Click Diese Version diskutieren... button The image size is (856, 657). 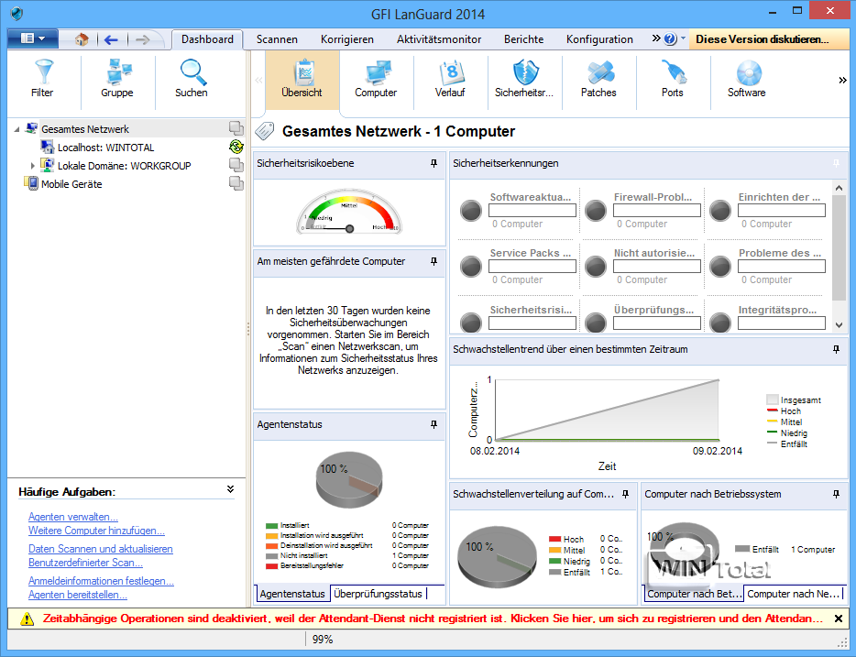pyautogui.click(x=769, y=39)
